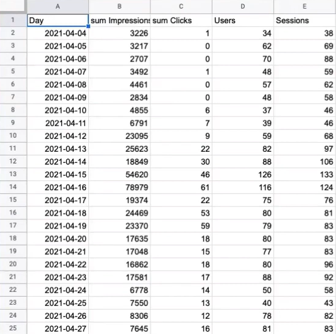Select the Day header cell A1

[58, 21]
